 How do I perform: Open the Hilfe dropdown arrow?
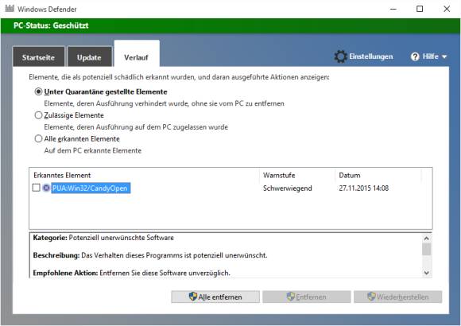[x=444, y=56]
